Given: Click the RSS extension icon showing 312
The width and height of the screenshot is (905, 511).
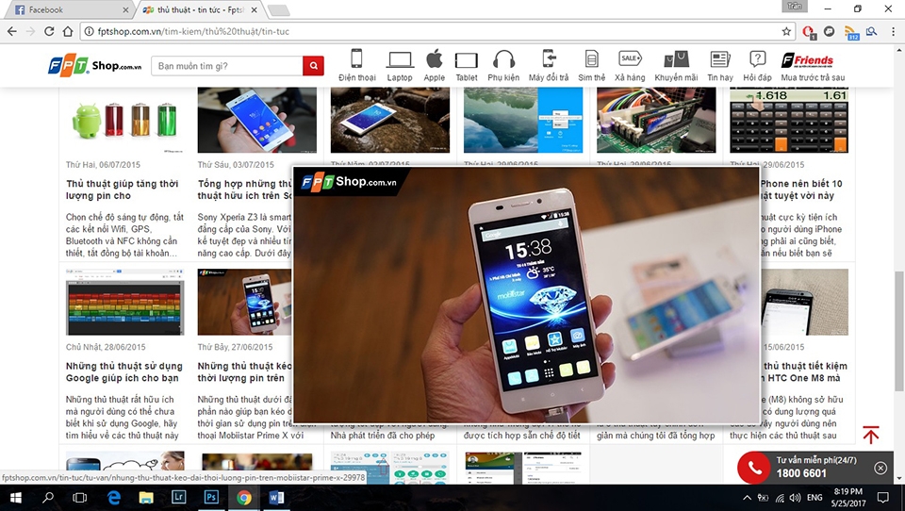Looking at the screenshot, I should pyautogui.click(x=850, y=32).
